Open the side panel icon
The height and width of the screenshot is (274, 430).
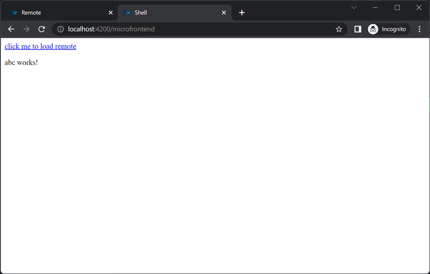[357, 29]
